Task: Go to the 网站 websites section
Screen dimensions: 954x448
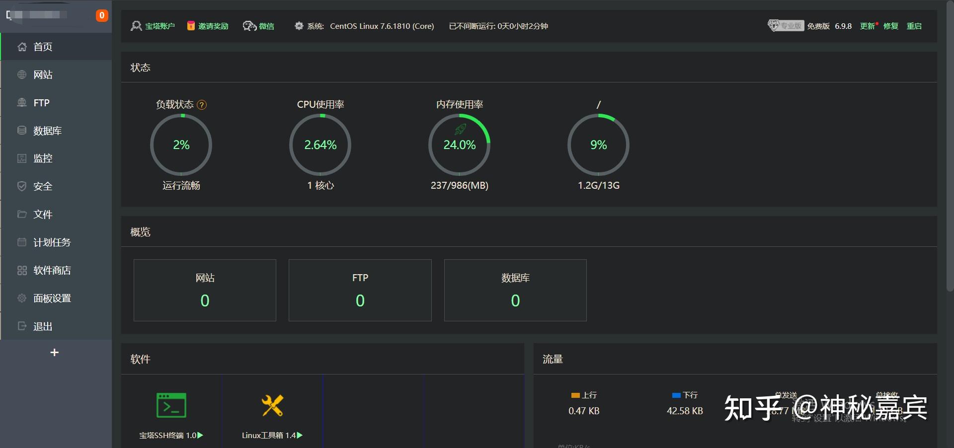Action: (x=56, y=75)
